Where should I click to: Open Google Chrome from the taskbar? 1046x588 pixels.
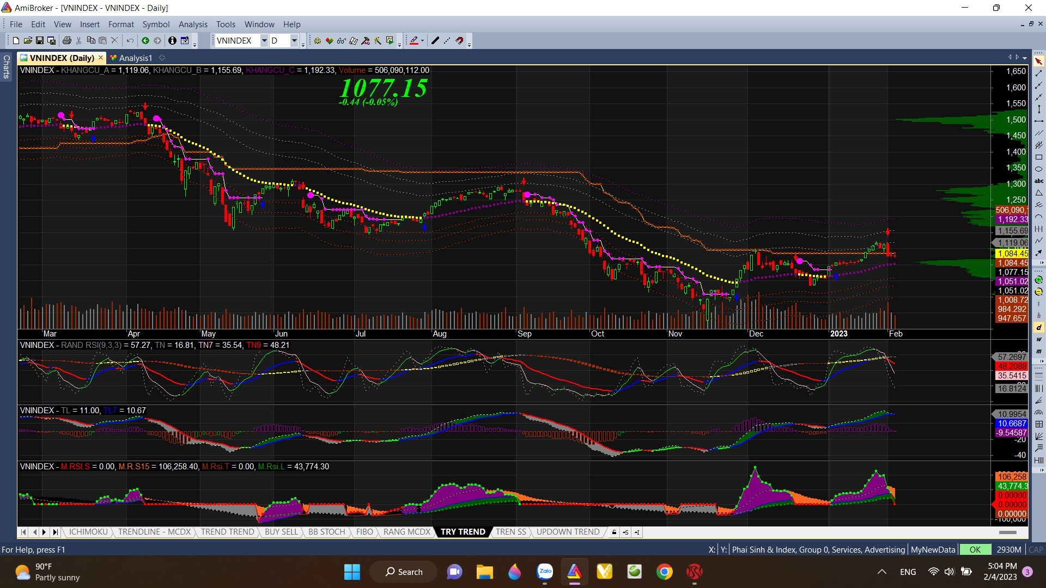click(664, 572)
